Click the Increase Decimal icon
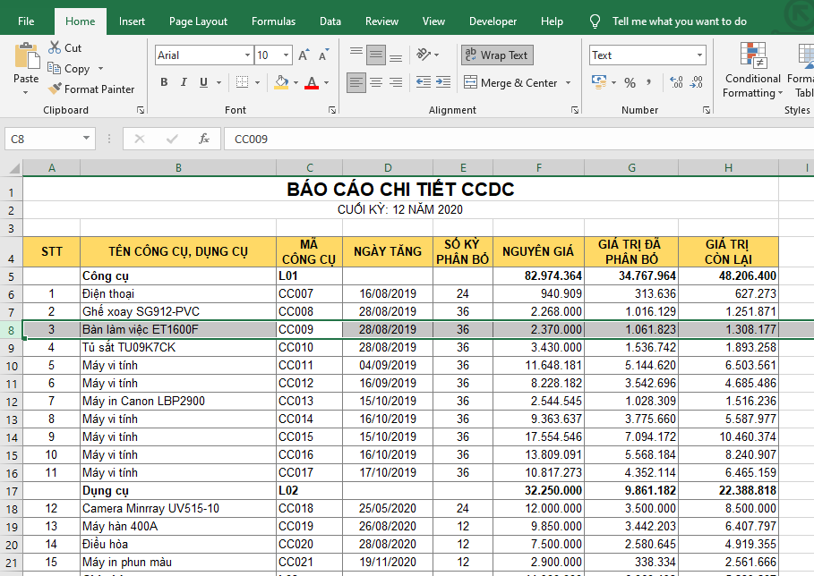Viewport: 814px width, 576px height. 676,83
